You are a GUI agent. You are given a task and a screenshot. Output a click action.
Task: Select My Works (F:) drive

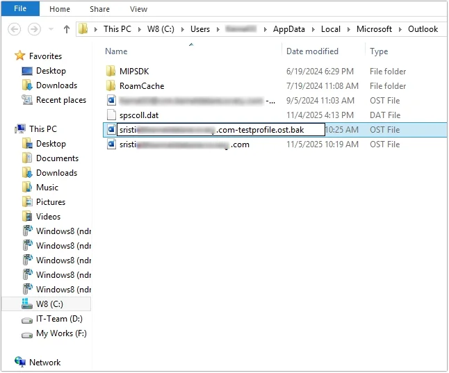pos(61,333)
